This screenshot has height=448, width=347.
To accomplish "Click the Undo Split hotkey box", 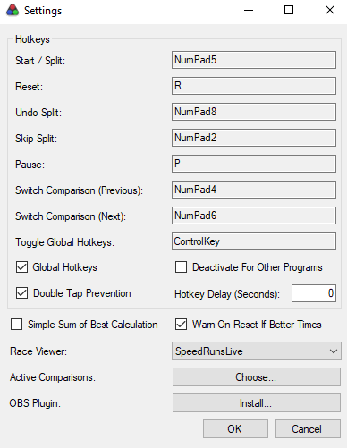I will 254,112.
